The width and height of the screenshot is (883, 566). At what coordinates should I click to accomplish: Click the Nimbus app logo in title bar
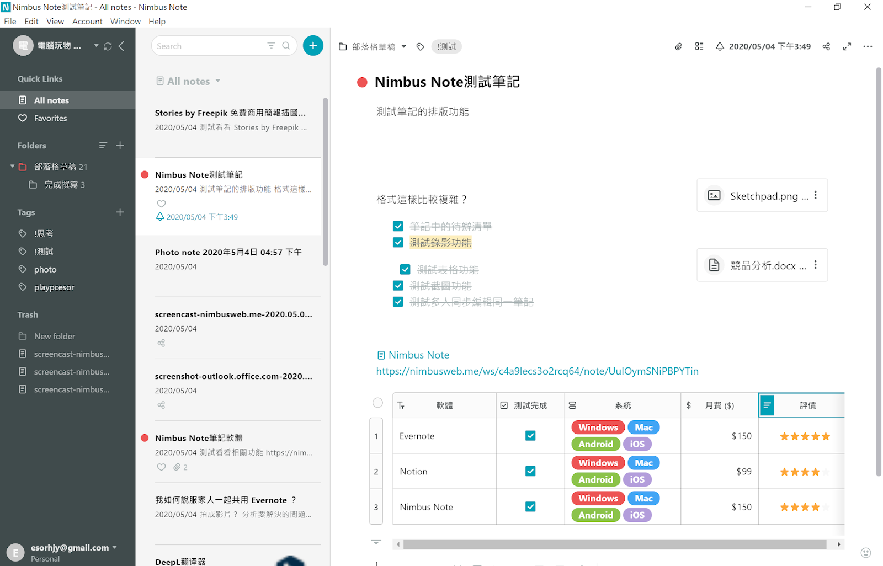(6, 7)
